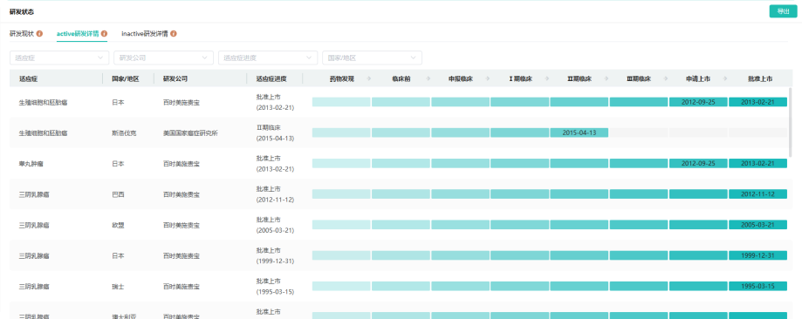Click the info icon beside 研发现状

coord(39,34)
